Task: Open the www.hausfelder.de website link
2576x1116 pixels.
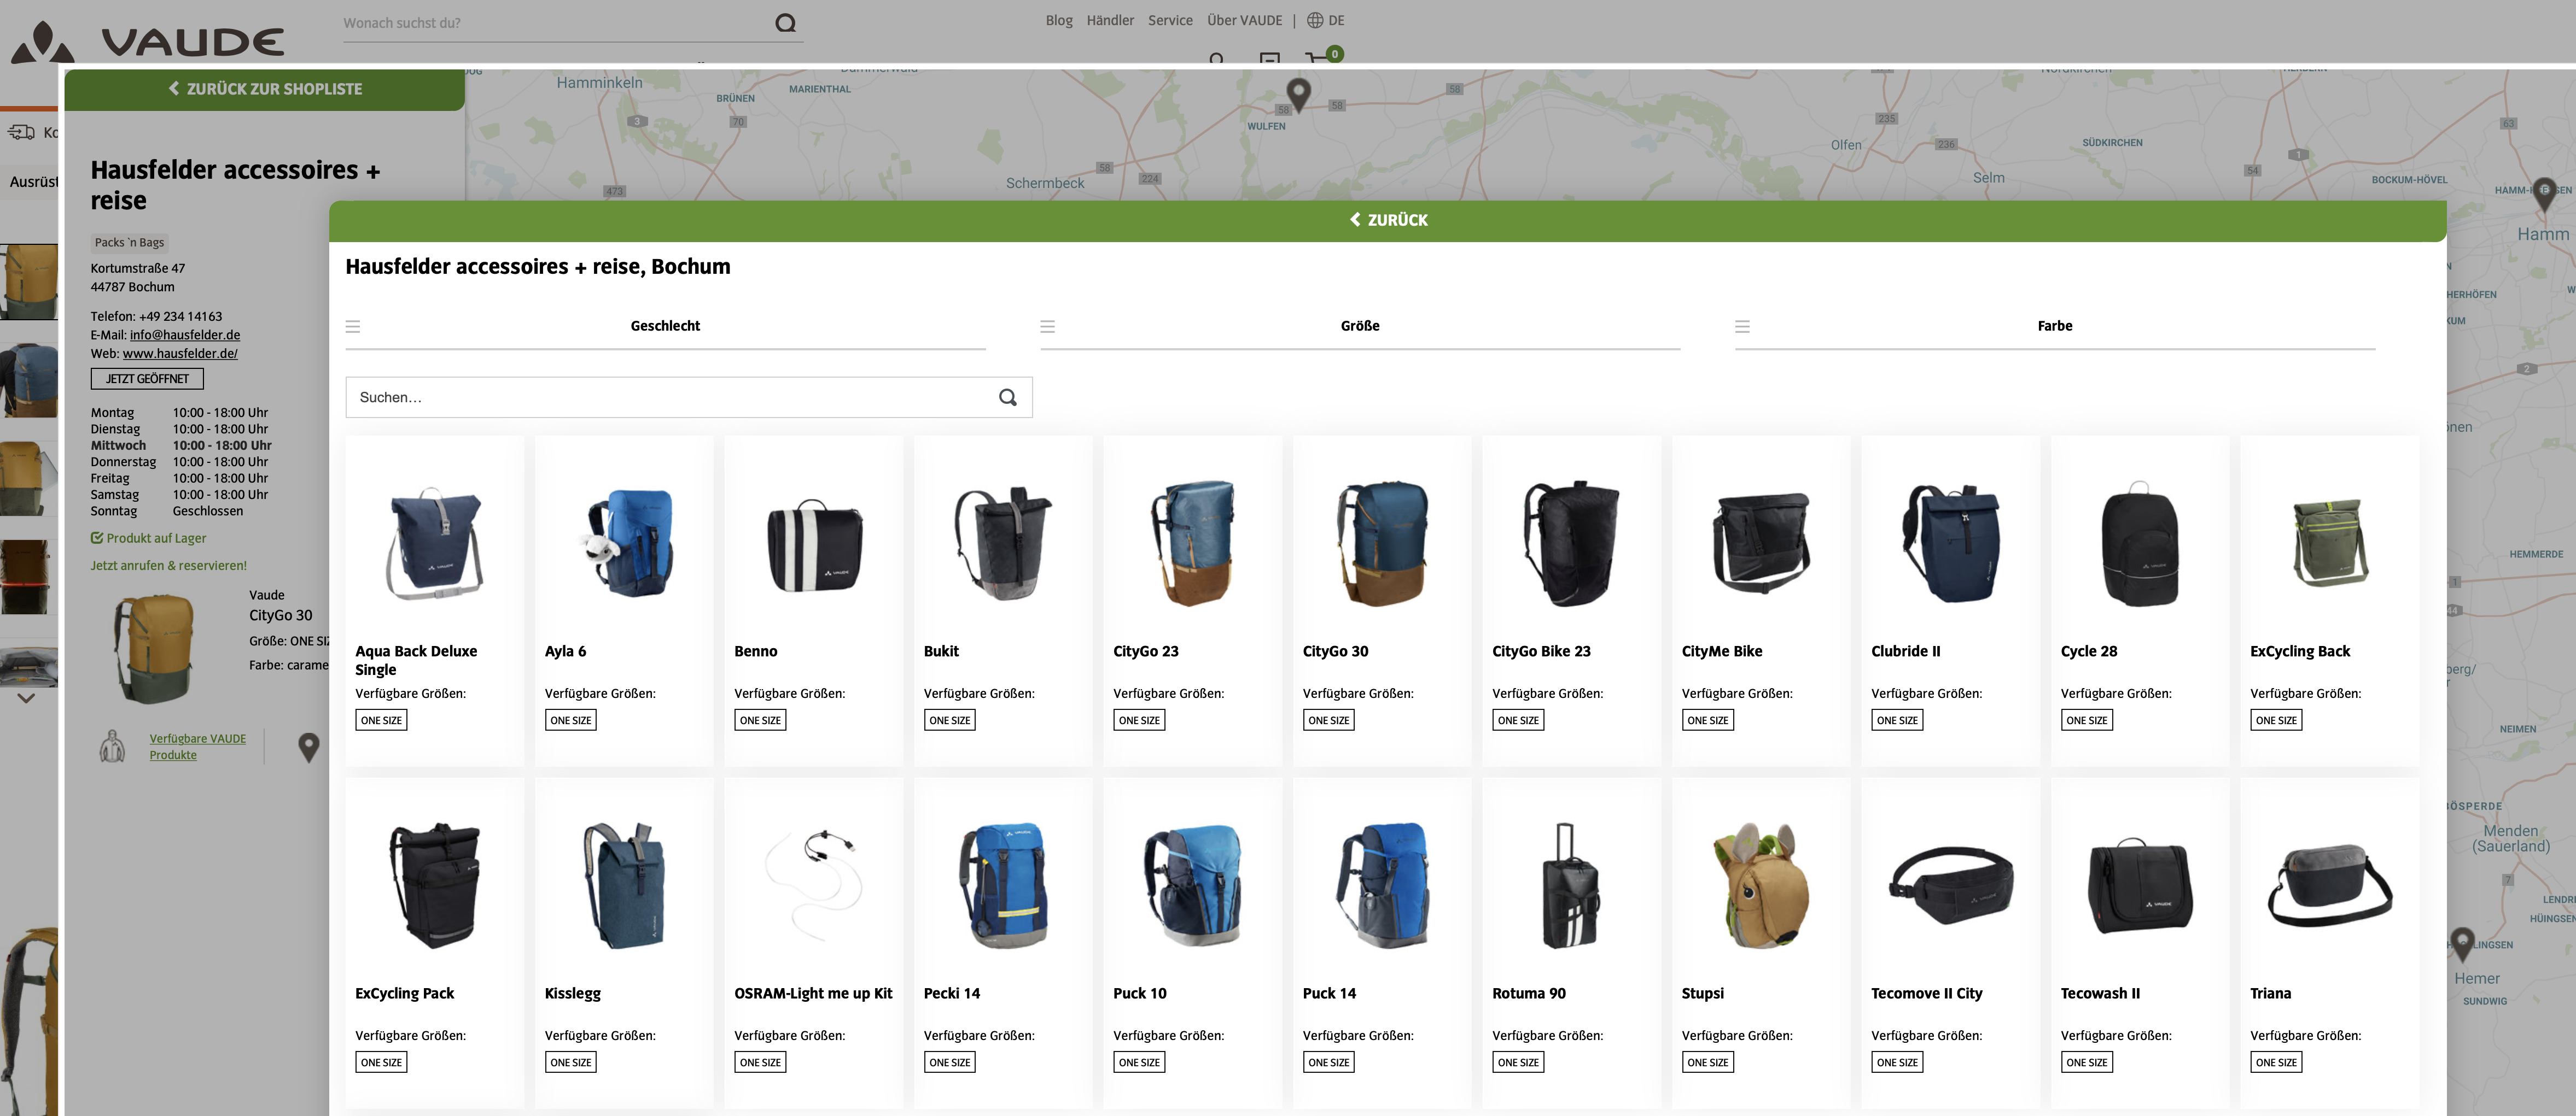Action: (180, 354)
